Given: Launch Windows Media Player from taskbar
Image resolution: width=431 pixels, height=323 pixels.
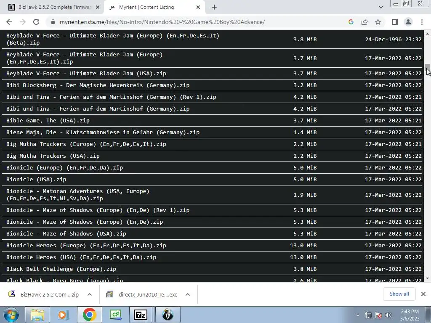Looking at the screenshot, I should click(63, 315).
